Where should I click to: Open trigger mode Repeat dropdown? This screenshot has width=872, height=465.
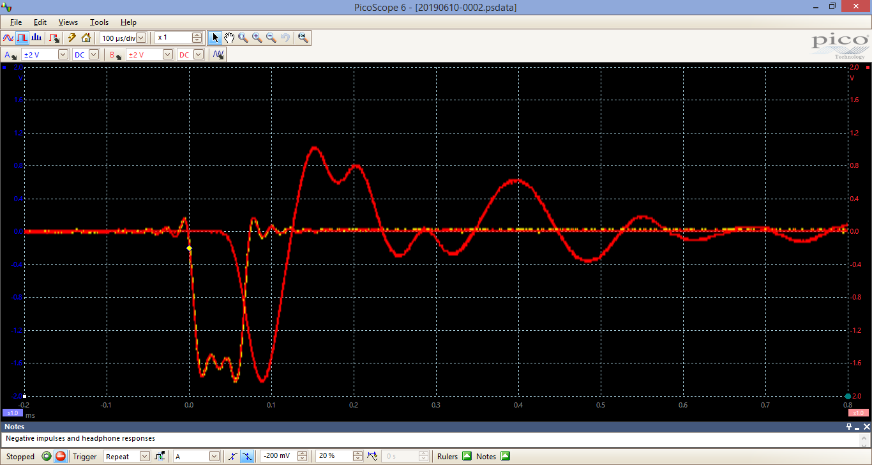(145, 456)
